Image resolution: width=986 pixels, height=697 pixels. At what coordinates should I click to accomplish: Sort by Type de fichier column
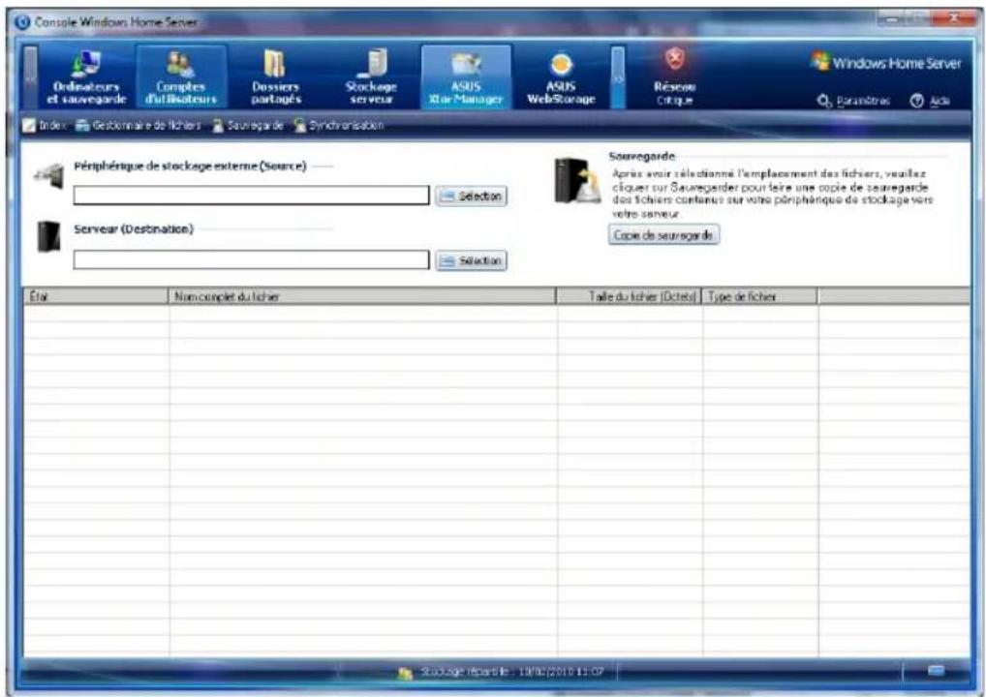(760, 296)
